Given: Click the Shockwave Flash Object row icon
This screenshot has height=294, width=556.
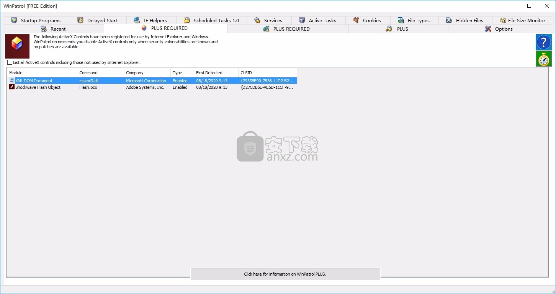Looking at the screenshot, I should point(12,87).
